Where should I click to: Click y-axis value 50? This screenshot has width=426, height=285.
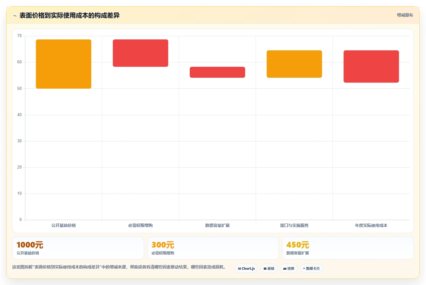click(x=19, y=89)
